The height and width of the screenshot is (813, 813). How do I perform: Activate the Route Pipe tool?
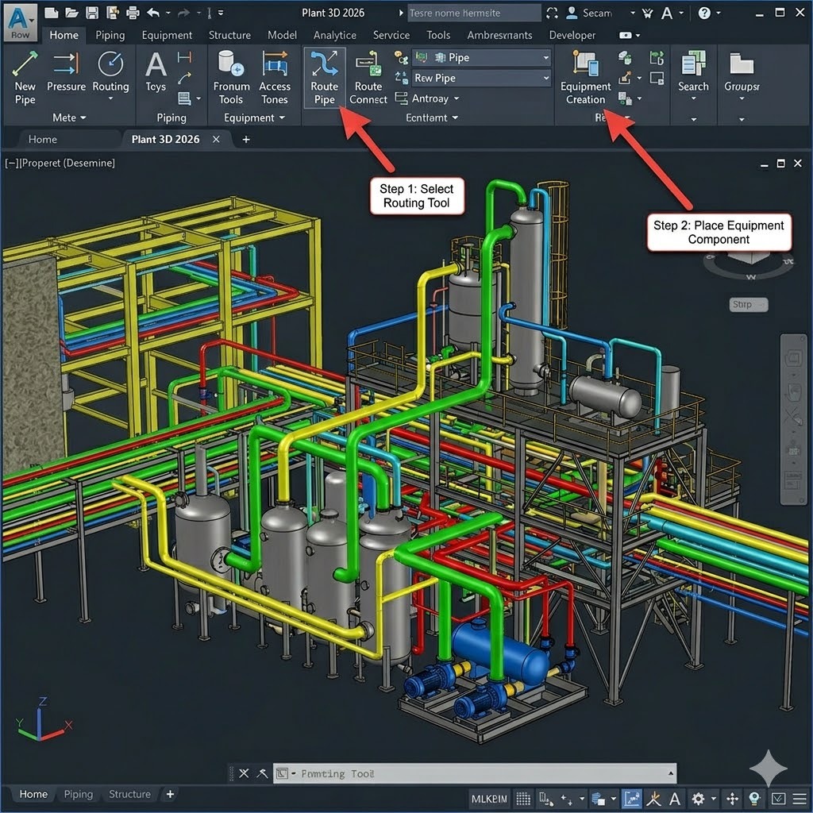(x=324, y=78)
